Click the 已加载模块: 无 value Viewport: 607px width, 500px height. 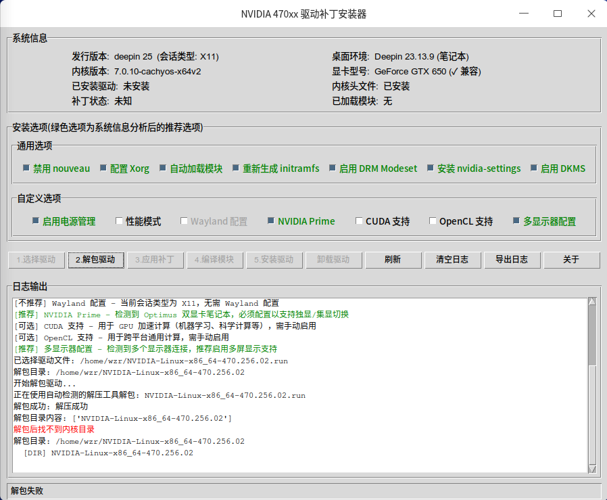(x=387, y=101)
